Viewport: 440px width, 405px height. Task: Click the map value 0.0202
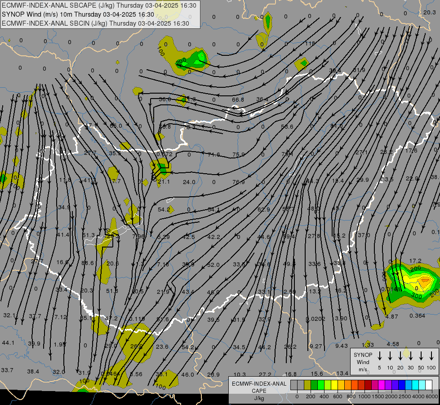coord(316,319)
